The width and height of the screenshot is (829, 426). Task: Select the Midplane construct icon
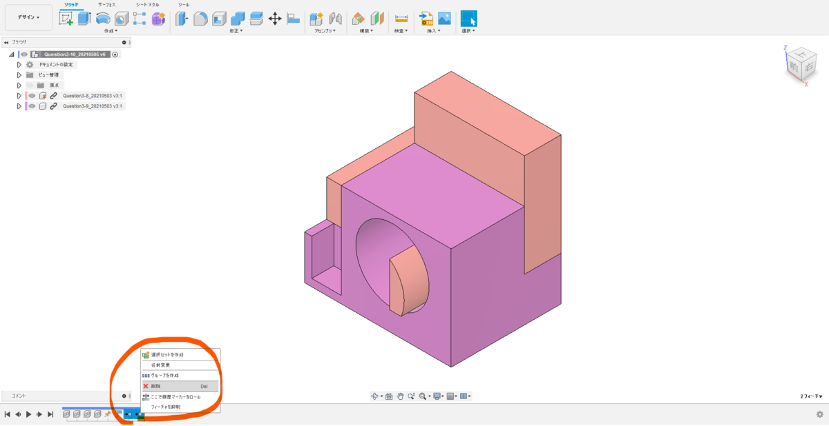(377, 19)
